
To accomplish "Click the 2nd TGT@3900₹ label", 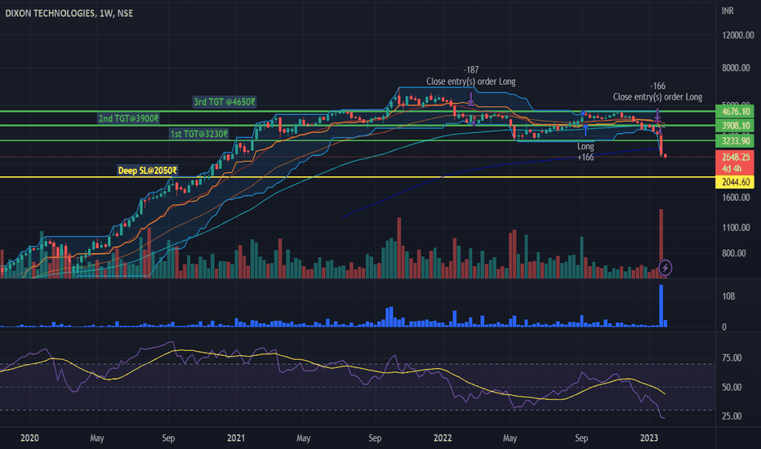I will tap(129, 118).
